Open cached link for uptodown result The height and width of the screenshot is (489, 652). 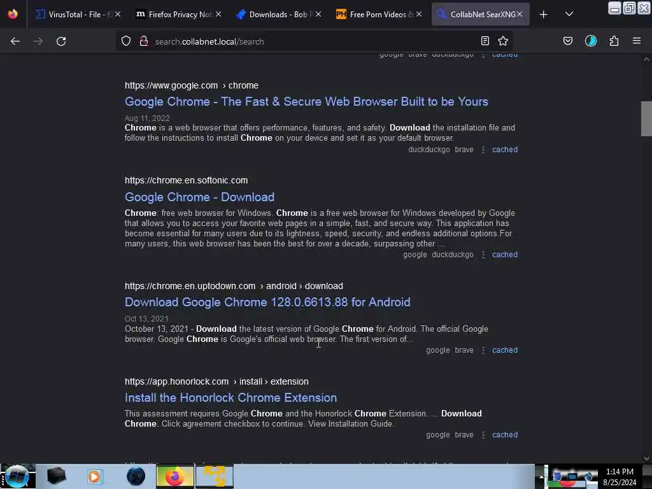coord(505,350)
